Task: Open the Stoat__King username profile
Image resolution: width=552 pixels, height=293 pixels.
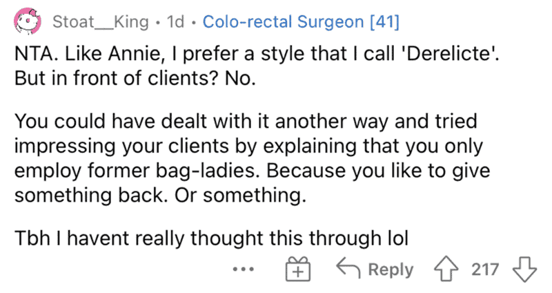Action: click(x=101, y=22)
